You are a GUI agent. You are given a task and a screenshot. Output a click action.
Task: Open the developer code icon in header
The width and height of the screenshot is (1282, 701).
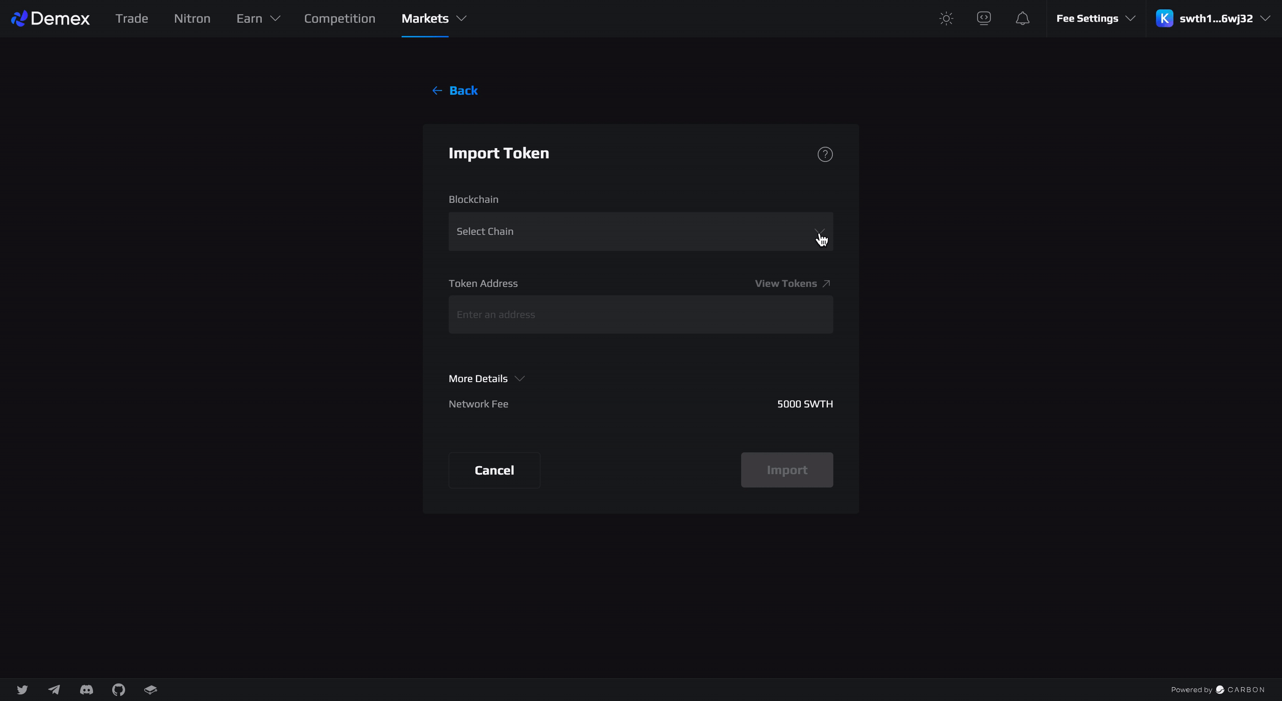[984, 18]
